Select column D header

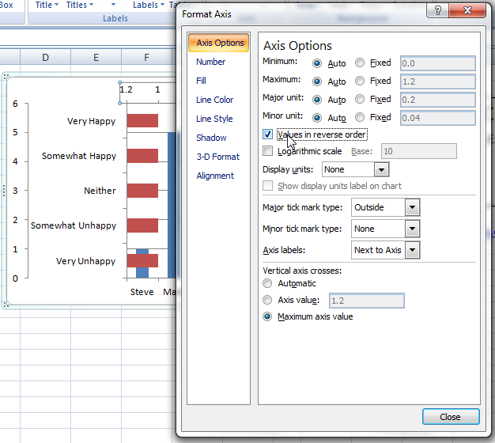tap(45, 58)
